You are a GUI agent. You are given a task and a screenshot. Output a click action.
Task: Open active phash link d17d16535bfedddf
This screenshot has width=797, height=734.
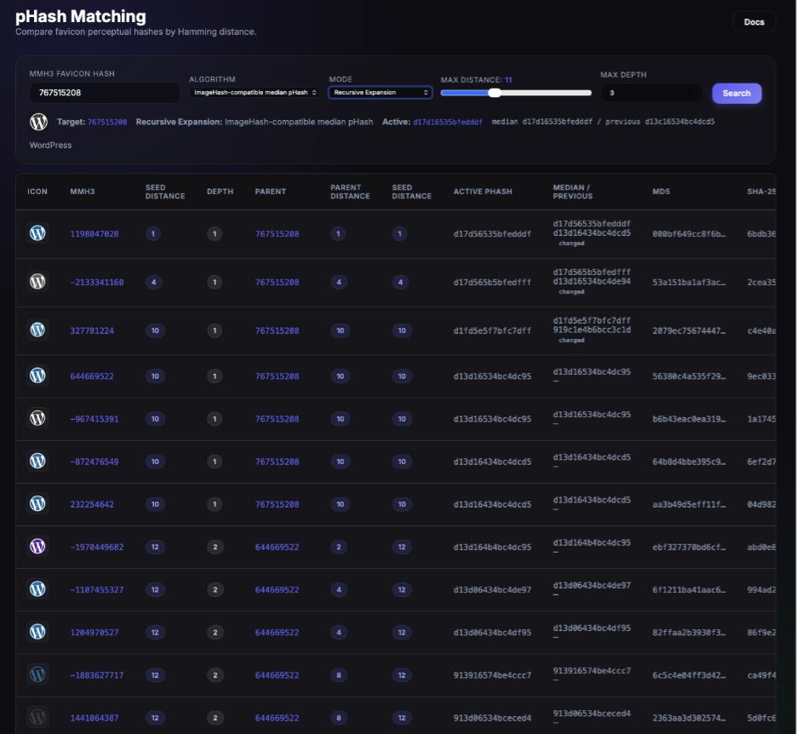tap(447, 122)
